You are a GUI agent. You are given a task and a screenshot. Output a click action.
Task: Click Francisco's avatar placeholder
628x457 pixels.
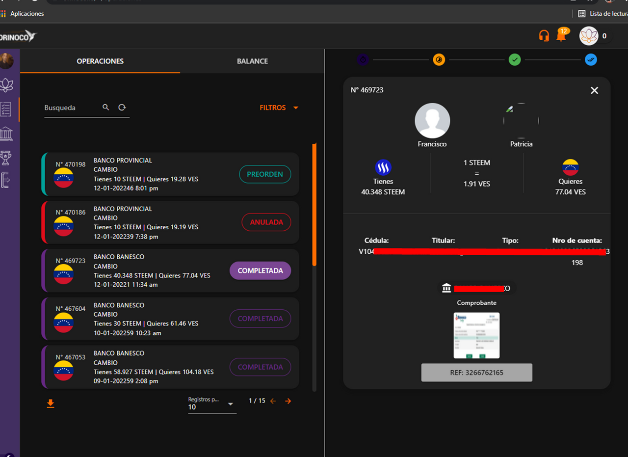432,121
